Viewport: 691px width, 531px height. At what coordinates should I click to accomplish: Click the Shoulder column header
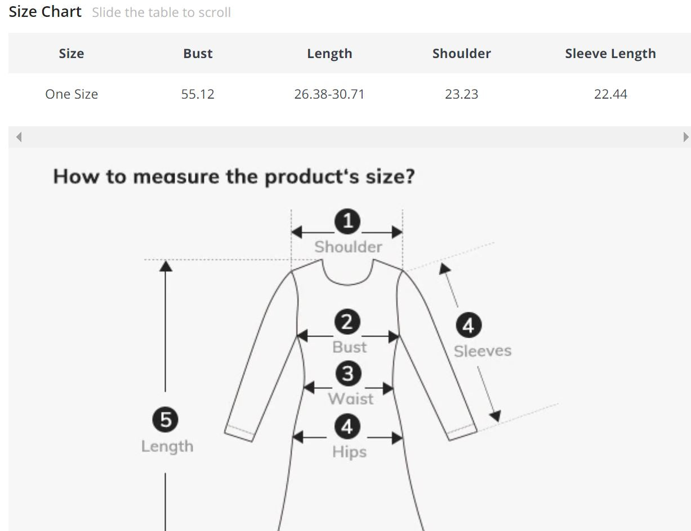[461, 54]
